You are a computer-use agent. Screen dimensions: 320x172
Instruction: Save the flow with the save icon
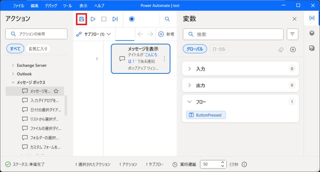[x=82, y=19]
